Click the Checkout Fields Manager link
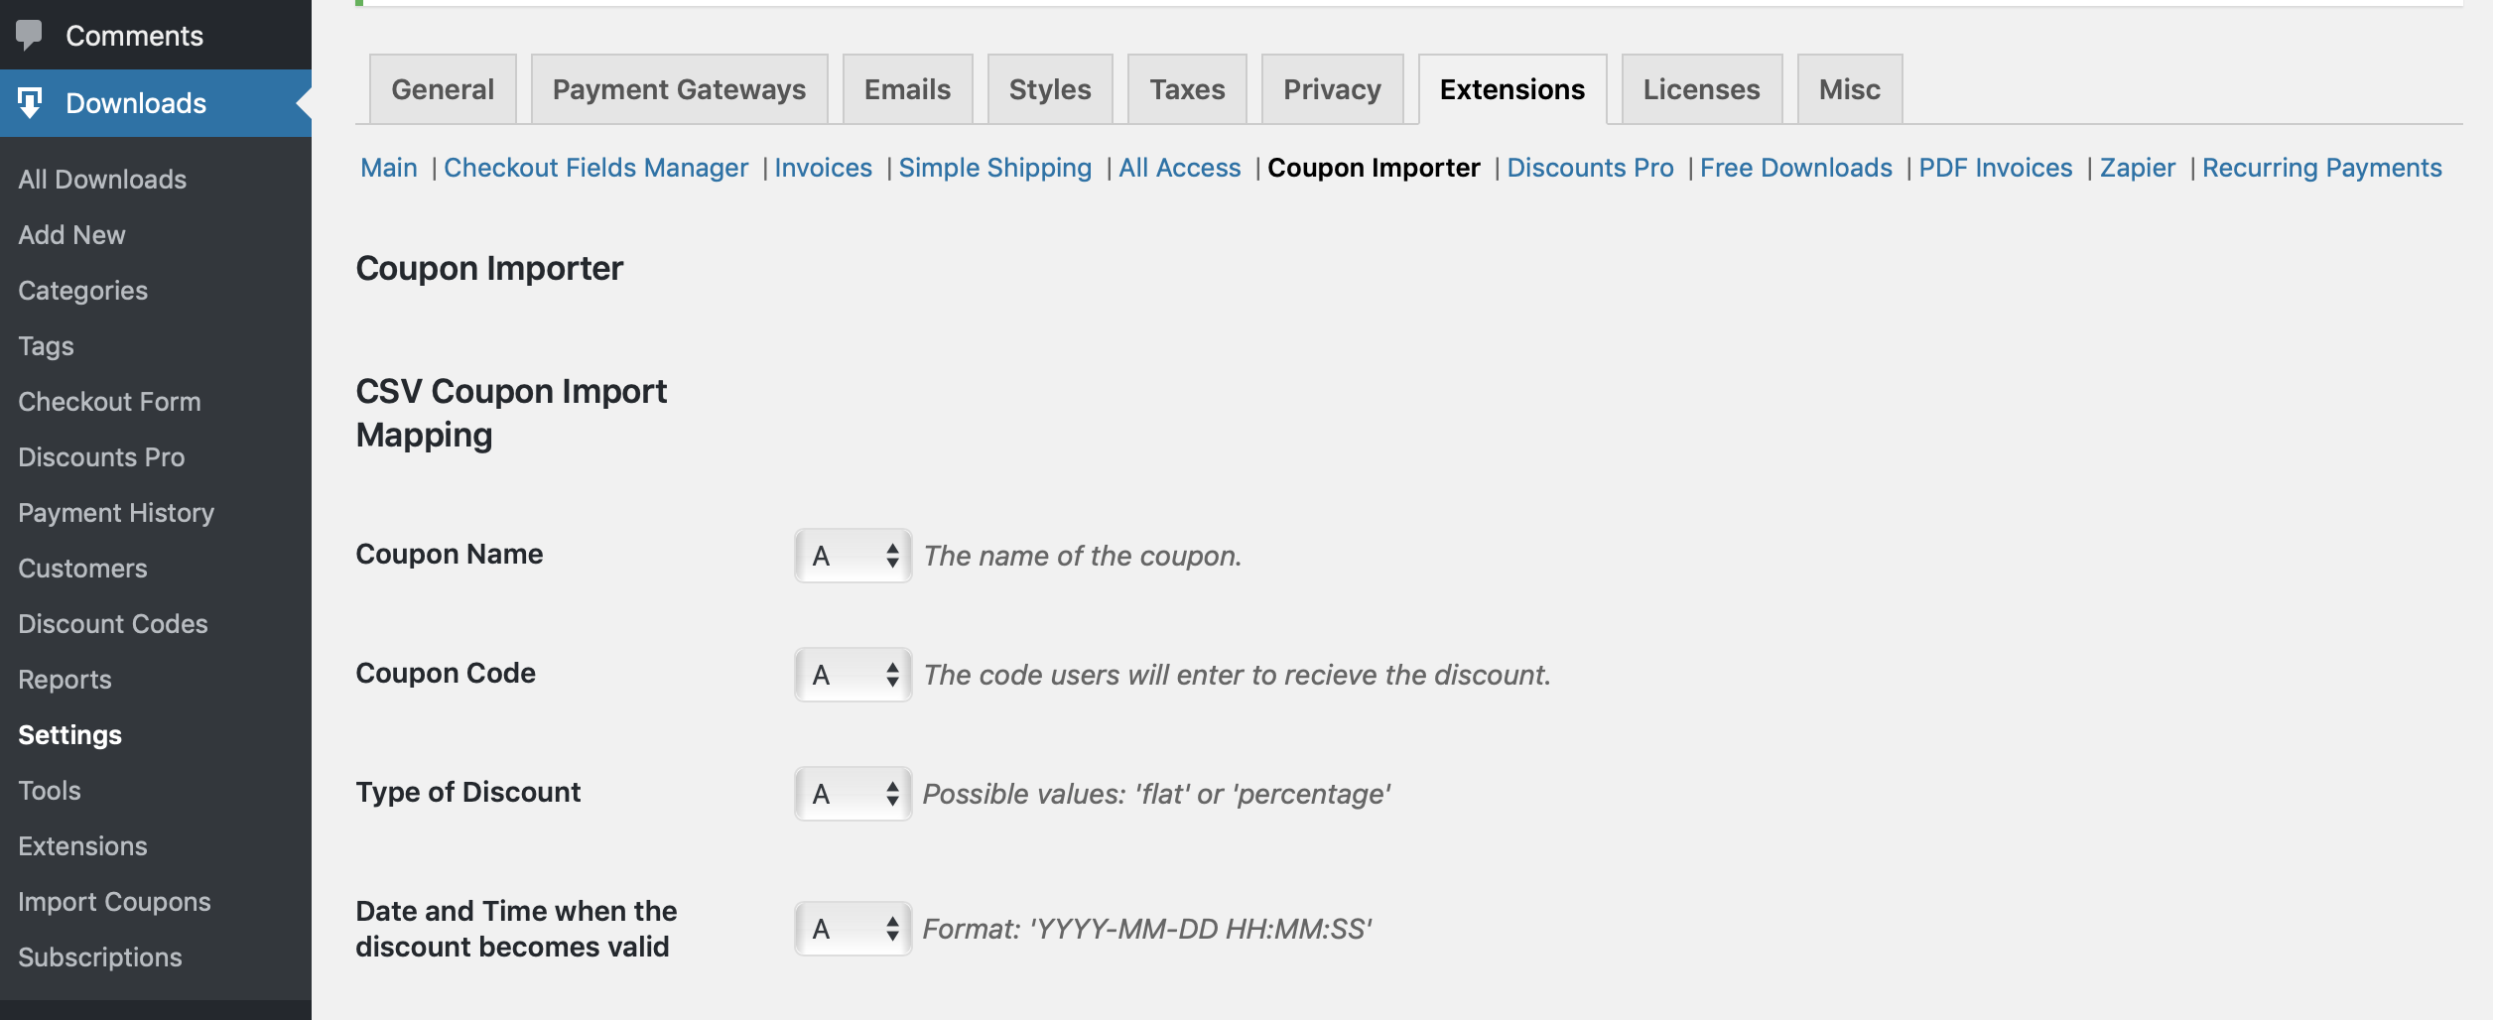Viewport: 2493px width, 1020px height. [x=595, y=168]
